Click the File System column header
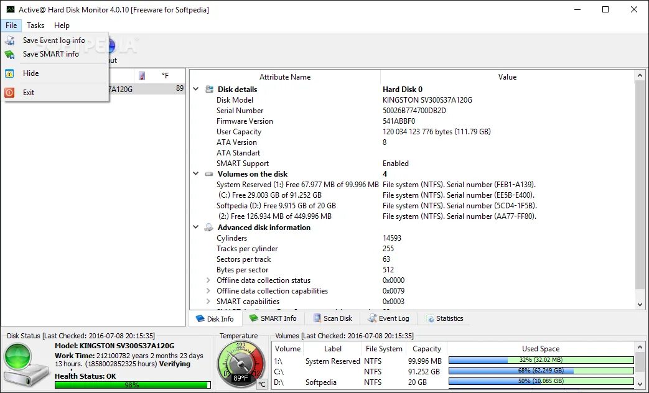This screenshot has height=393, width=649. pyautogui.click(x=384, y=349)
